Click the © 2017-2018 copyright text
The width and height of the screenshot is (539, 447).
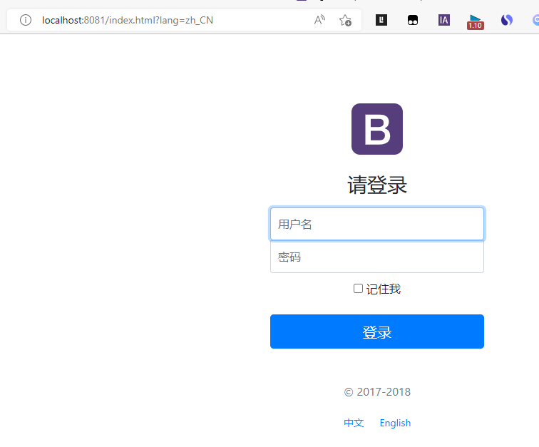tap(377, 392)
